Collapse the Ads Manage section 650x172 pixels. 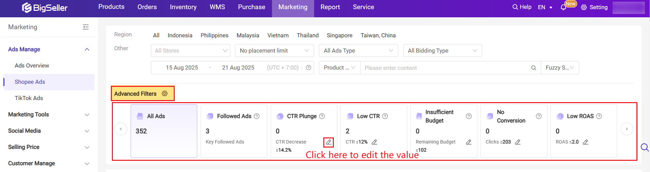(87, 50)
